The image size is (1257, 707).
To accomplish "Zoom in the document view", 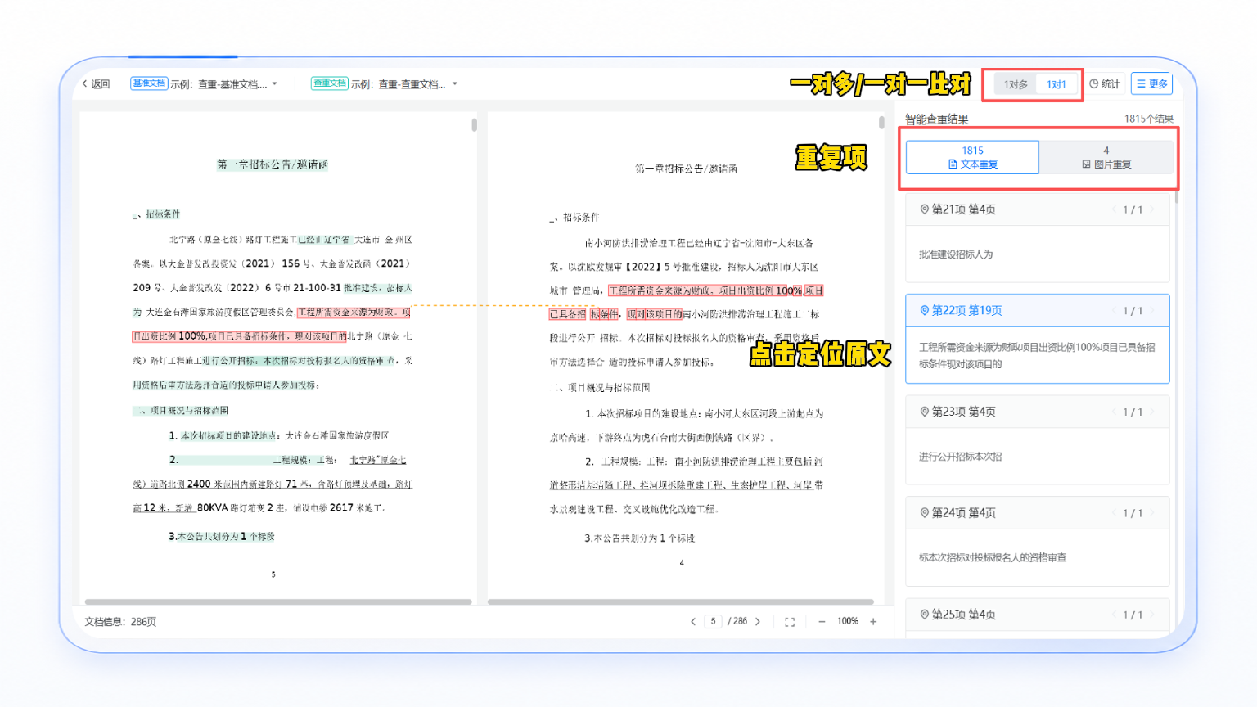I will click(x=873, y=622).
